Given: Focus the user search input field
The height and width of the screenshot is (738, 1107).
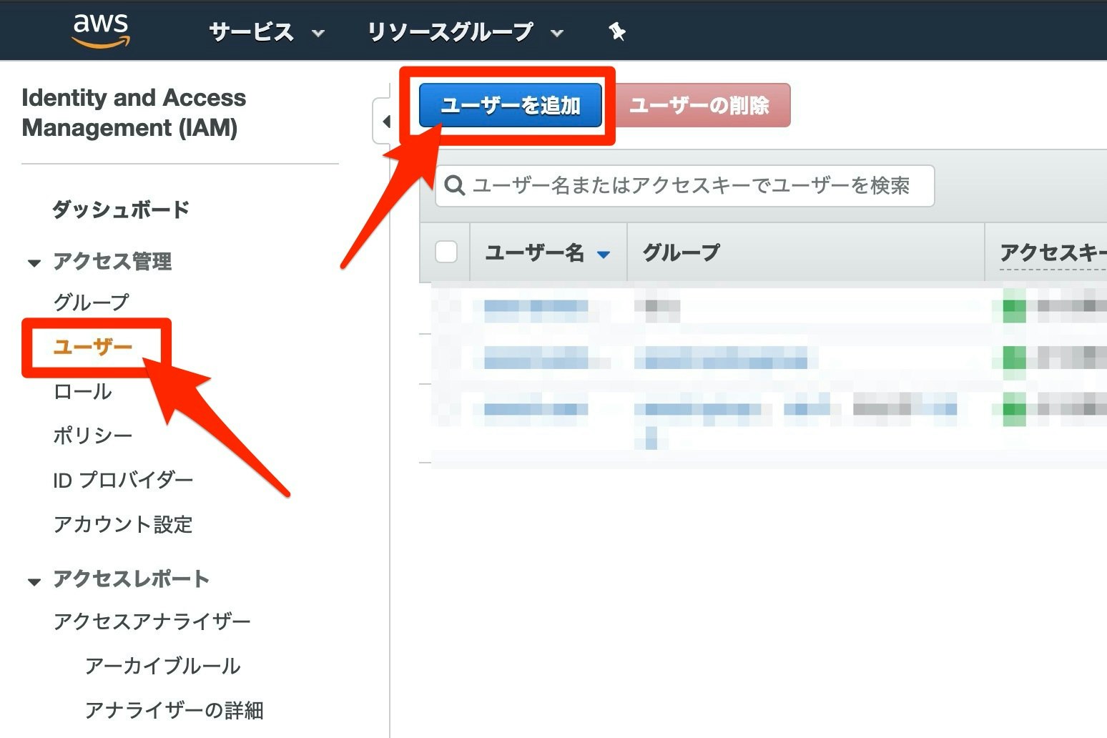Looking at the screenshot, I should [x=684, y=186].
